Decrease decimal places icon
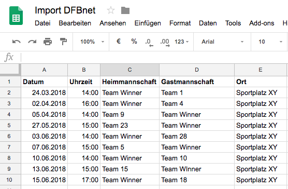 tap(149, 43)
